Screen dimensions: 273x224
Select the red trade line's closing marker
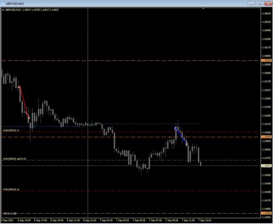29,118
